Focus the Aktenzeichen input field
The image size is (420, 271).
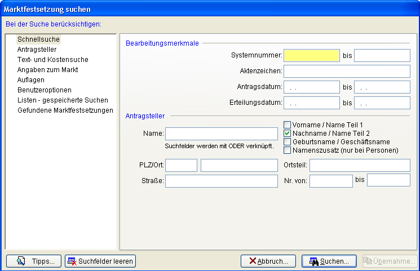[347, 71]
